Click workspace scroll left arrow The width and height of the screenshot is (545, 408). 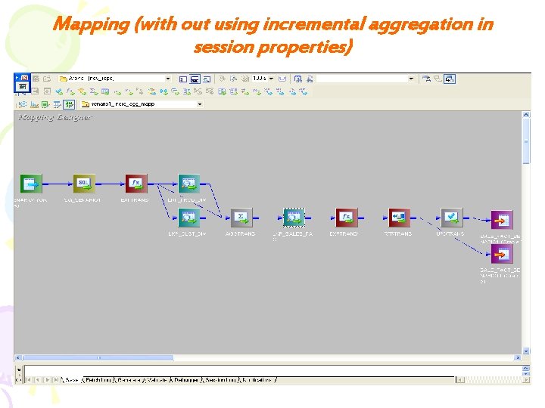[18, 357]
